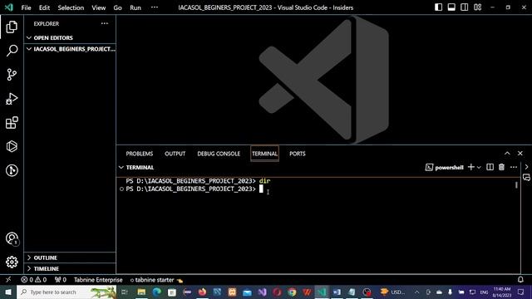Open the Windows Start menu
Image resolution: width=532 pixels, height=299 pixels.
(x=8, y=292)
